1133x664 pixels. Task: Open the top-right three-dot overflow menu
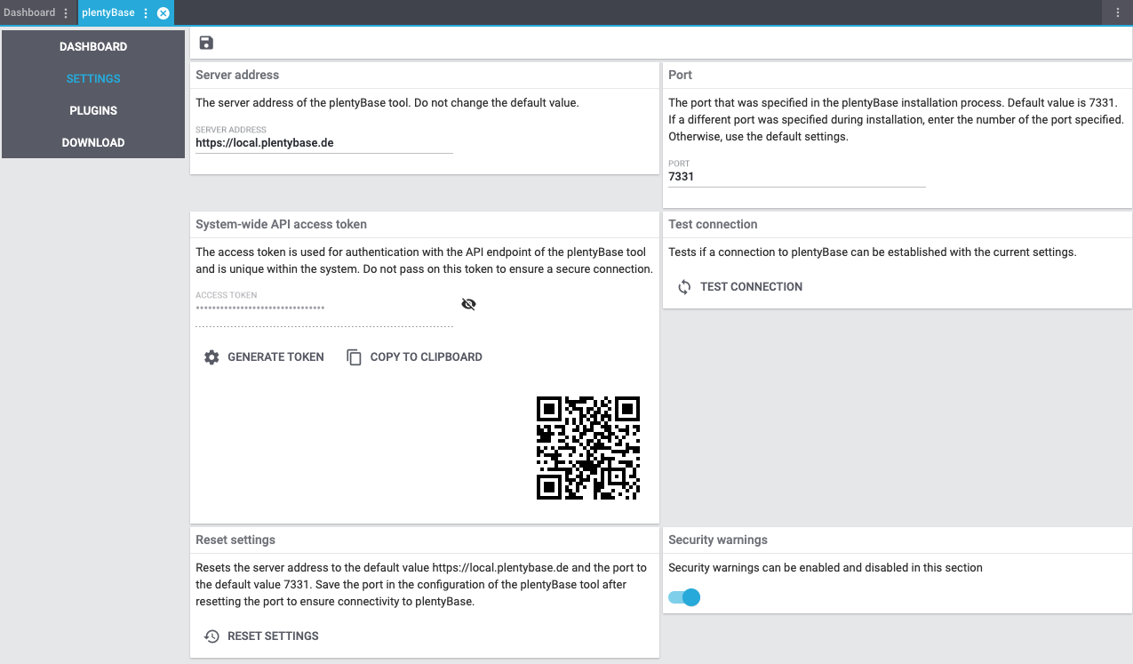(x=1118, y=12)
